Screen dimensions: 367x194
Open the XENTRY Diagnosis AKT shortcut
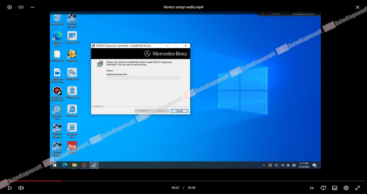(57, 149)
